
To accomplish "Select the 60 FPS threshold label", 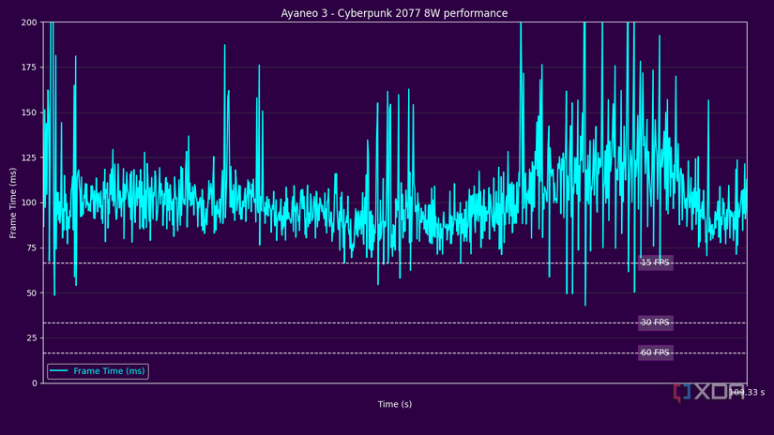I will [x=655, y=352].
